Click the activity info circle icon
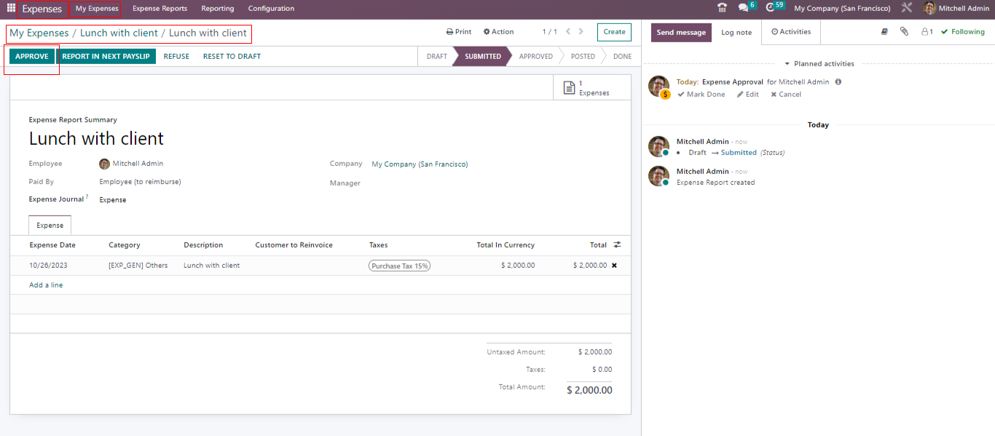Image resolution: width=995 pixels, height=436 pixels. [838, 82]
